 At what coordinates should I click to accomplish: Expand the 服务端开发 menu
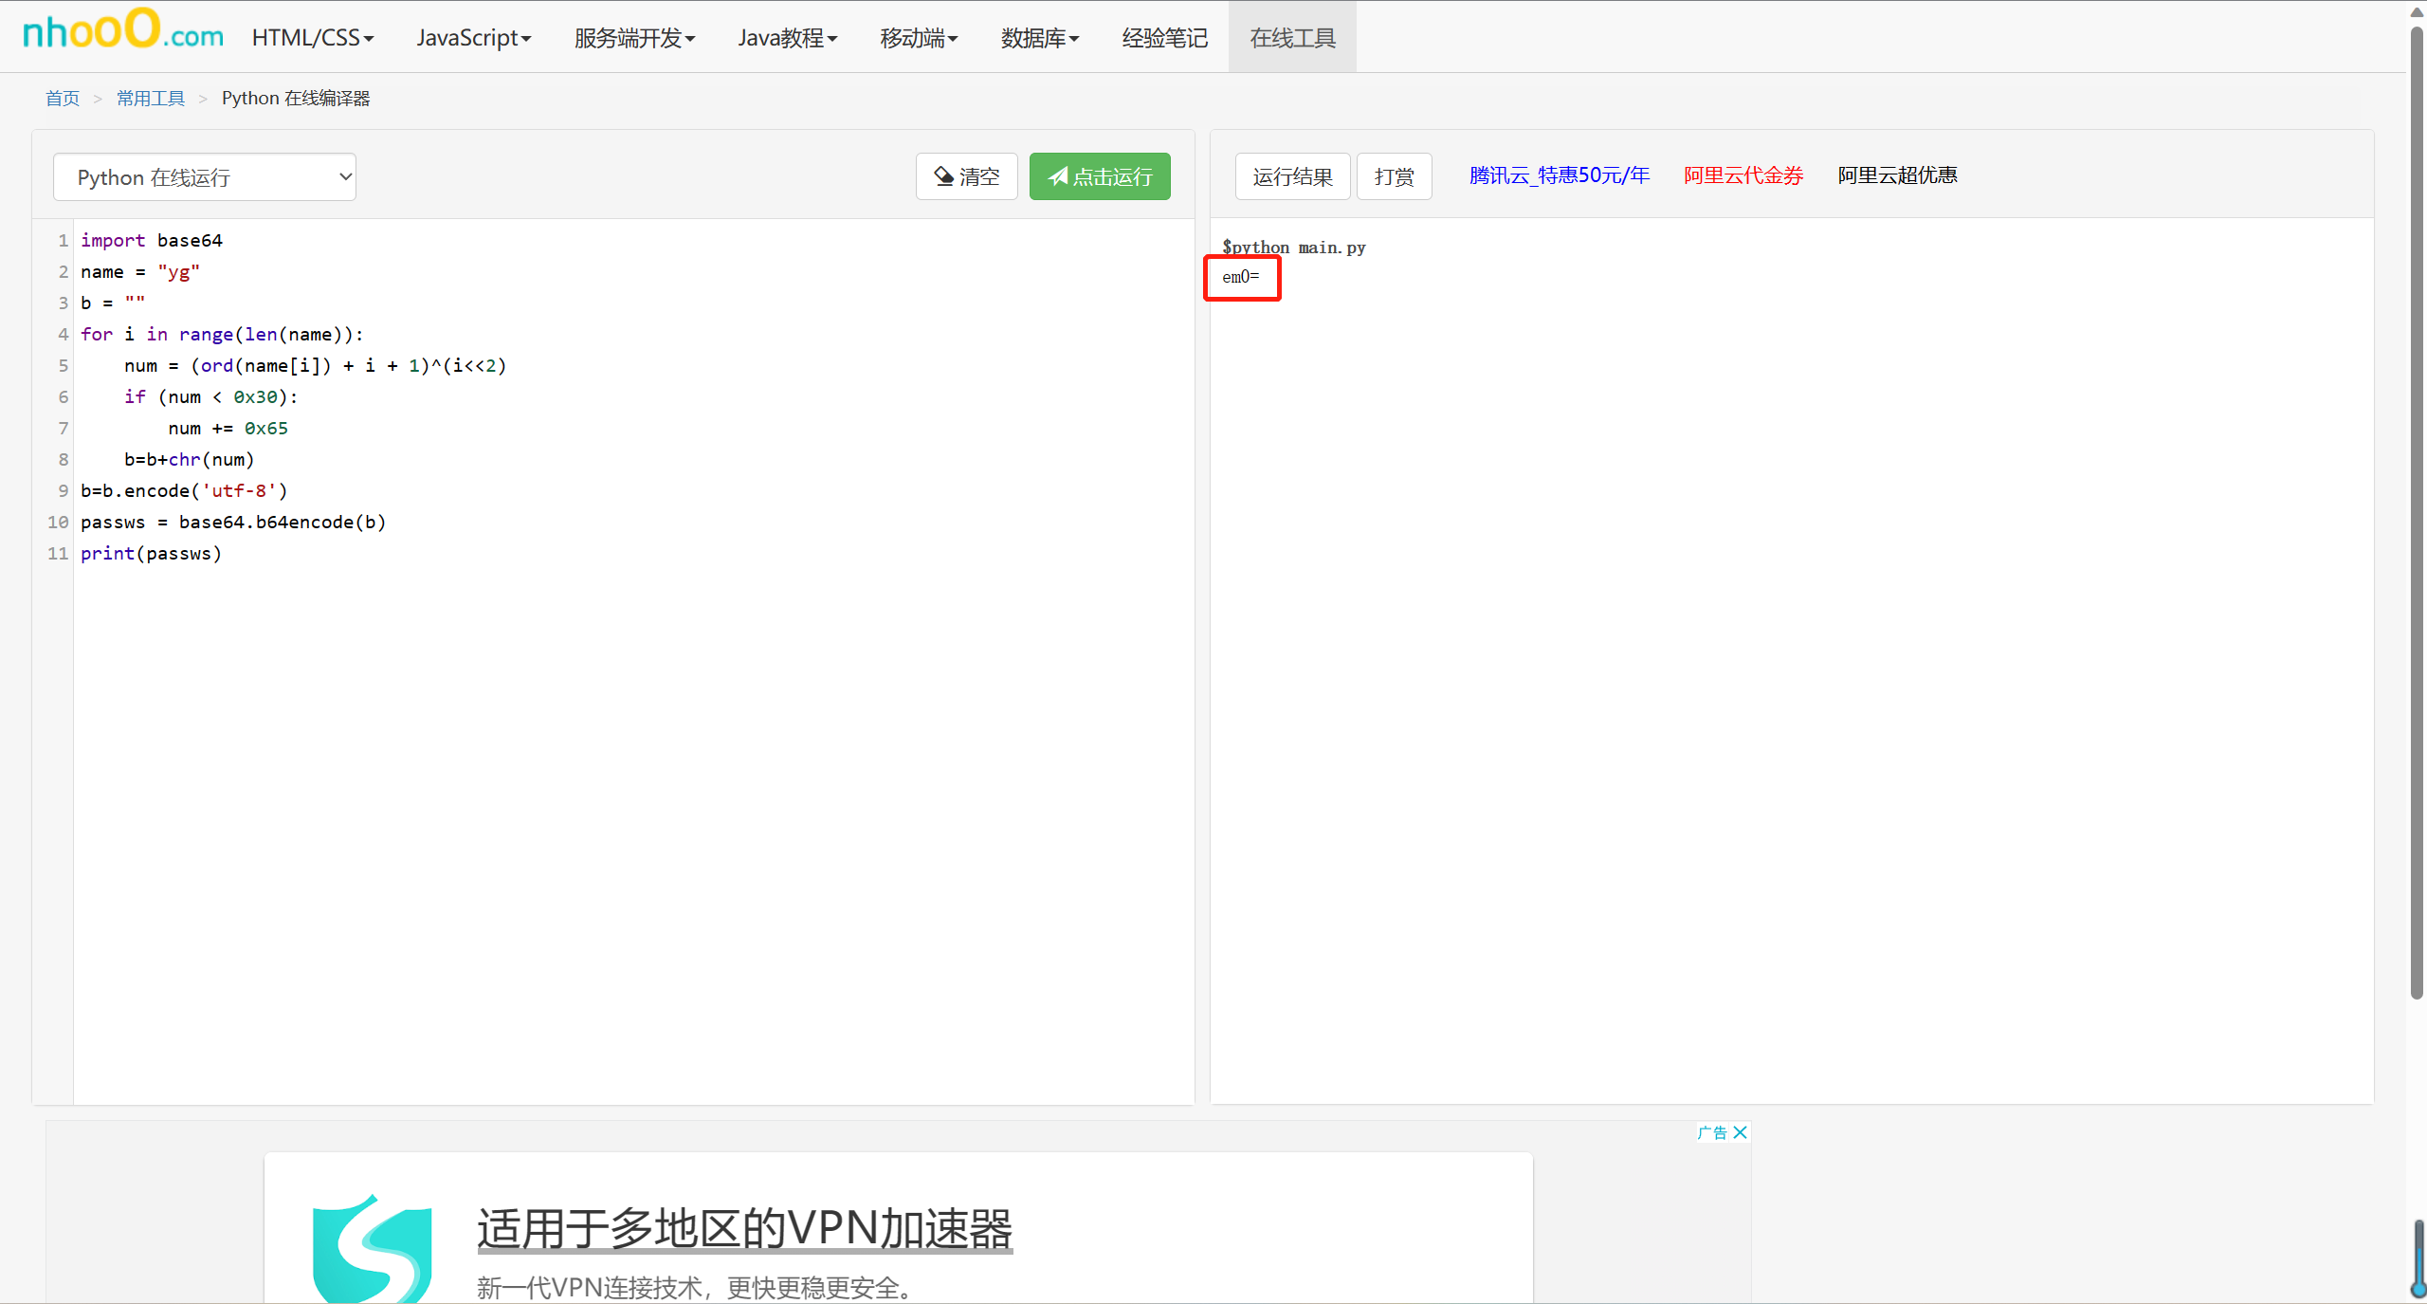[634, 38]
